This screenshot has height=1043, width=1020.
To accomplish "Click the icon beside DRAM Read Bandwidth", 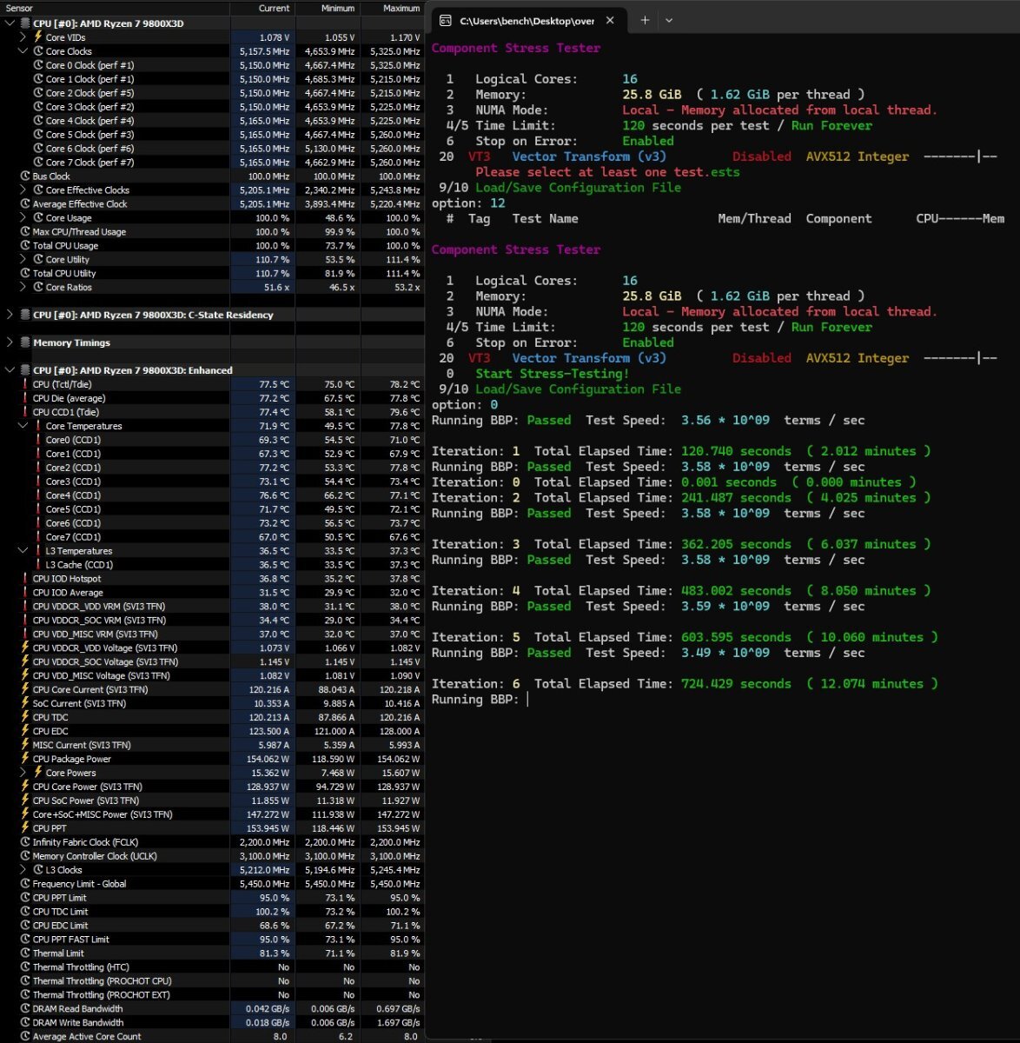I will pos(25,1009).
